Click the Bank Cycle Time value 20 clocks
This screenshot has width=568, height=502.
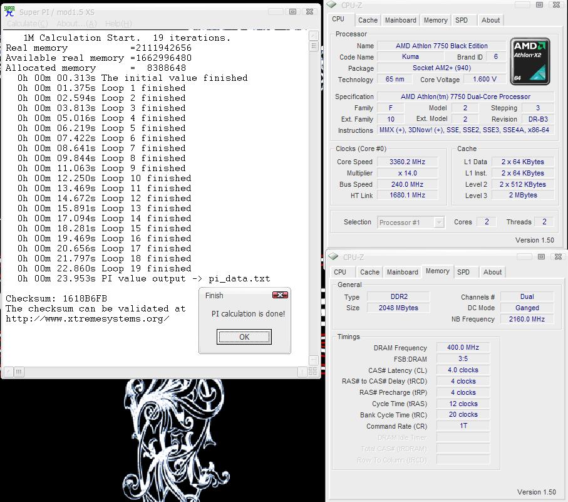click(463, 415)
